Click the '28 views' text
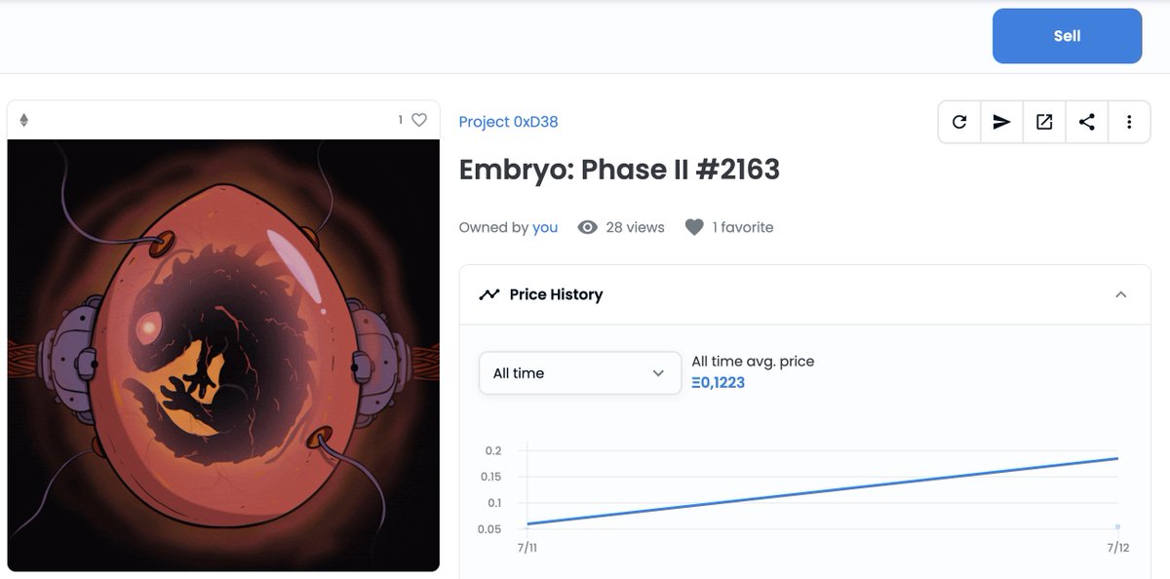 click(635, 227)
